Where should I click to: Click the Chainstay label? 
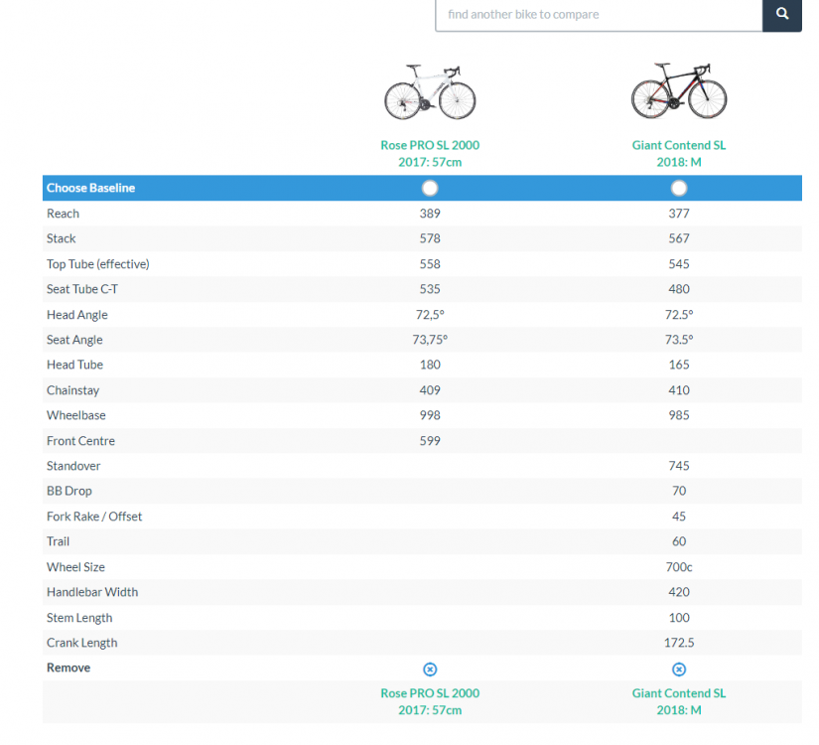pyautogui.click(x=72, y=390)
